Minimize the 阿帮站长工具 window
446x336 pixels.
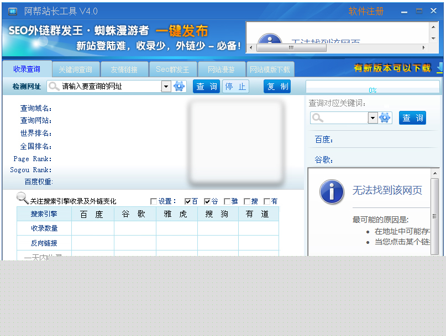click(x=404, y=12)
